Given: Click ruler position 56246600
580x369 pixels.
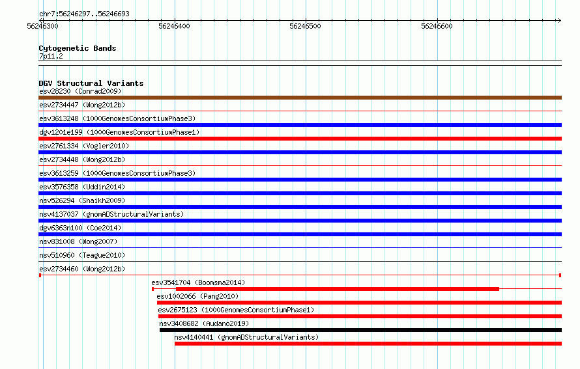Looking at the screenshot, I should 437,26.
